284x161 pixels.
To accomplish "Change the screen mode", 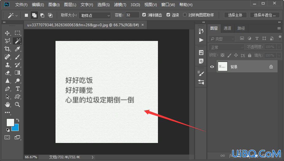I will [x=17, y=137].
